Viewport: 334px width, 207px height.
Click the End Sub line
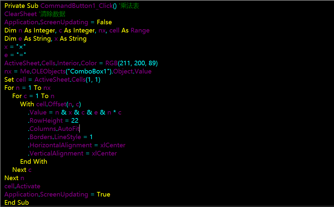click(16, 203)
